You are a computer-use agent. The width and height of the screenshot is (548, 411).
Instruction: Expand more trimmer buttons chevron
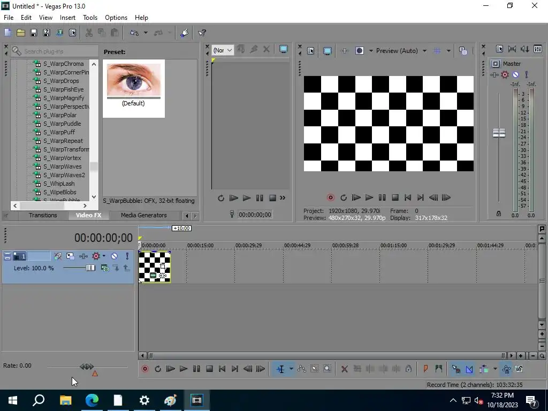click(x=283, y=198)
